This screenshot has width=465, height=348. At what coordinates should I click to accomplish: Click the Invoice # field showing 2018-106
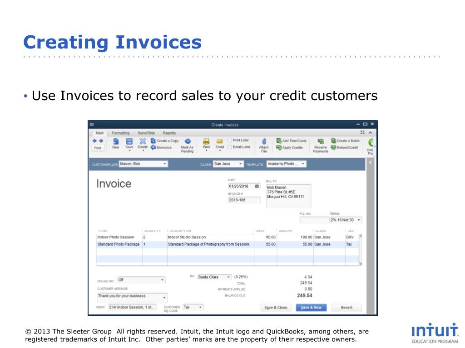(x=244, y=200)
